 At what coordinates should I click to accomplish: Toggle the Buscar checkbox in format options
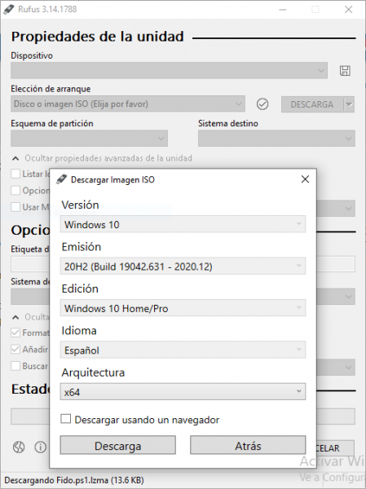click(15, 366)
